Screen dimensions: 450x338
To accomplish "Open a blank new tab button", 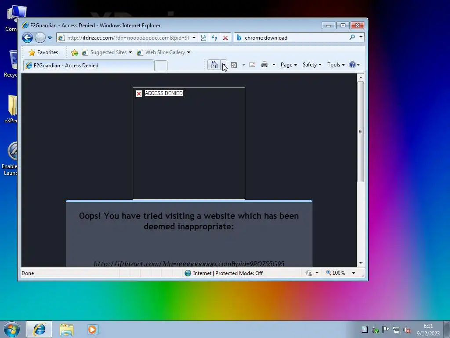I will click(161, 66).
